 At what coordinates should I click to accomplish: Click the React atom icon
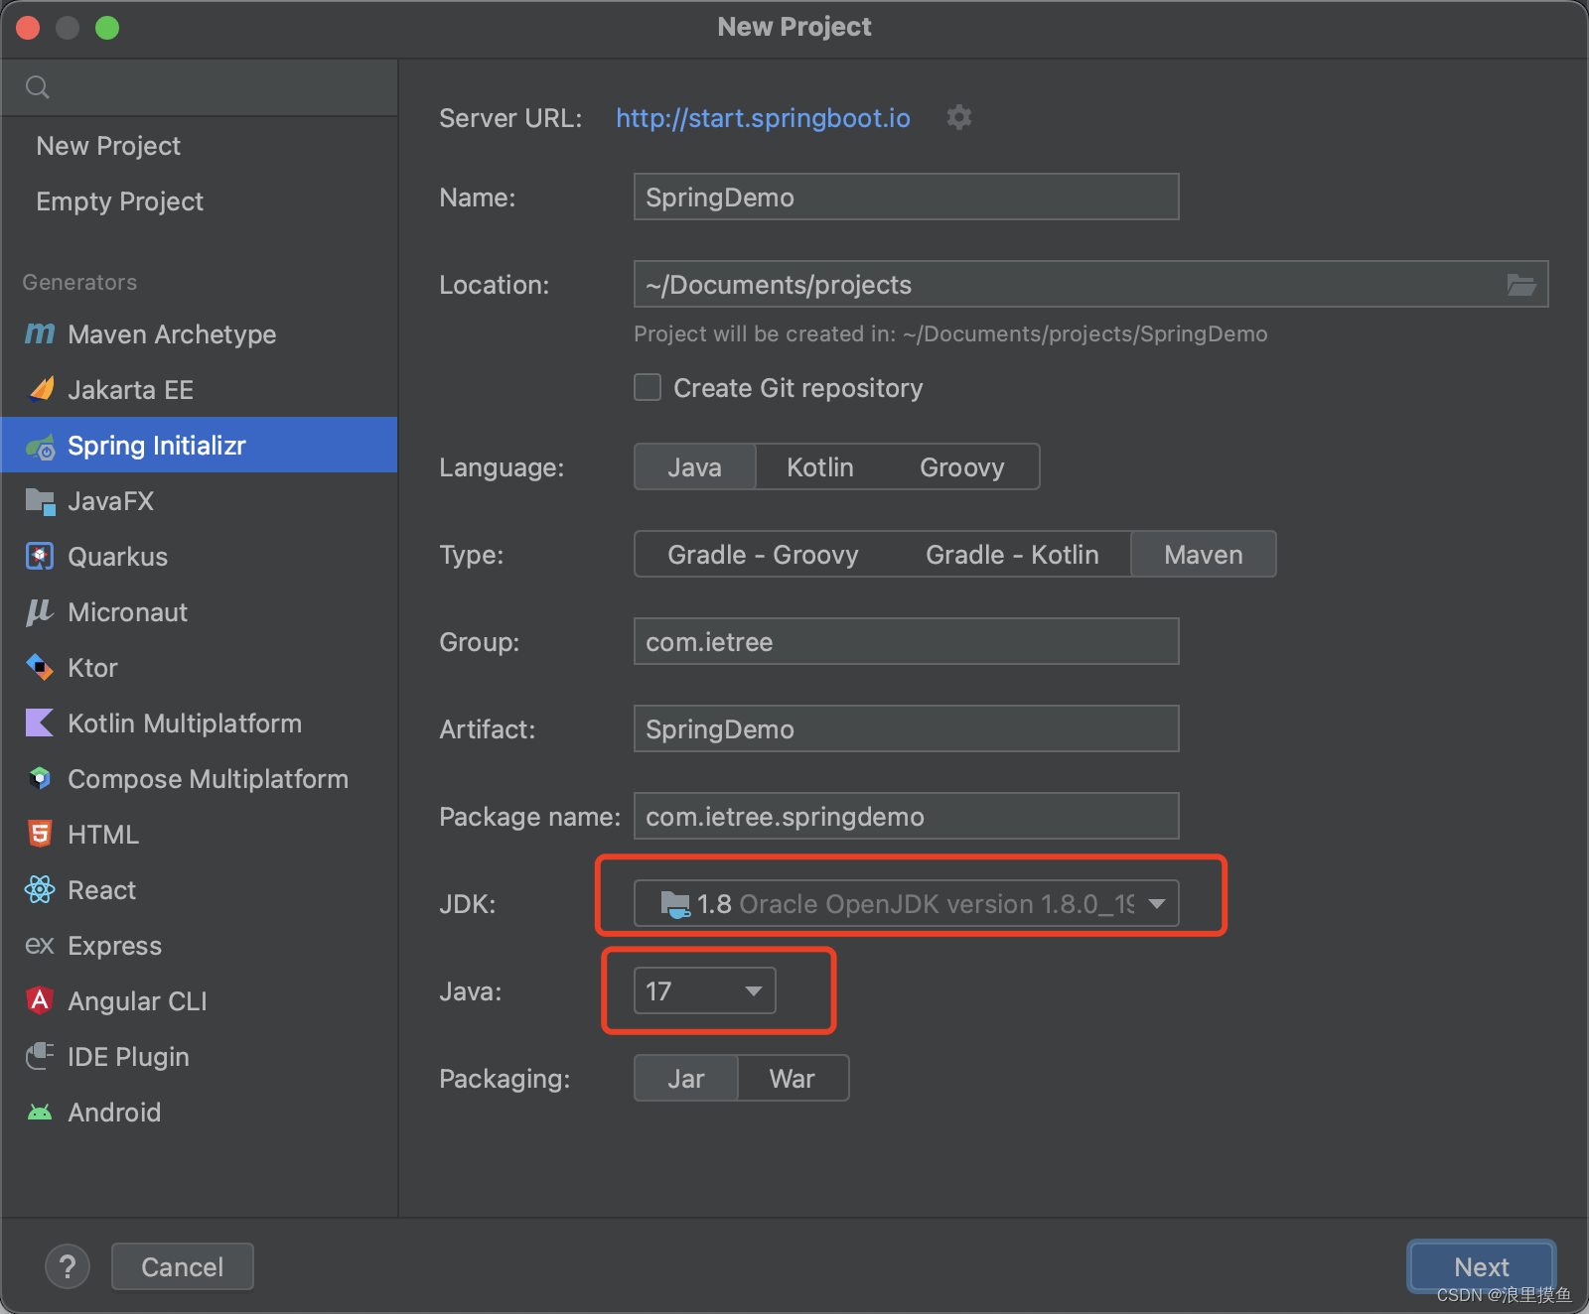point(40,889)
